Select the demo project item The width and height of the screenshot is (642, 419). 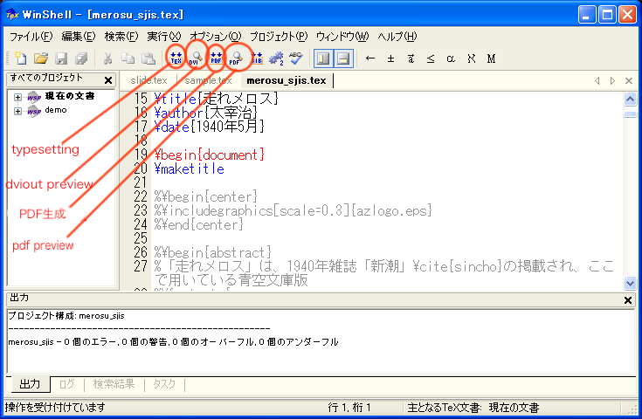click(x=56, y=110)
